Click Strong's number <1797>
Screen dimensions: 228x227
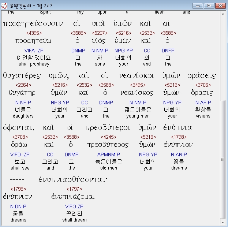pos(74,189)
